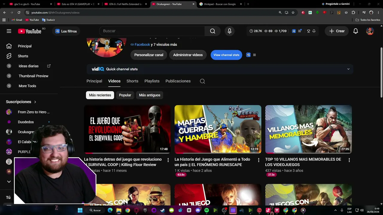Image resolution: width=383 pixels, height=215 pixels.
Task: Click the vidIQ icon beside View channel stats
Action: 248,55
